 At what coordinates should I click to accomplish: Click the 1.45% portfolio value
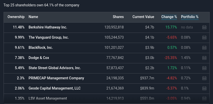click(186, 58)
